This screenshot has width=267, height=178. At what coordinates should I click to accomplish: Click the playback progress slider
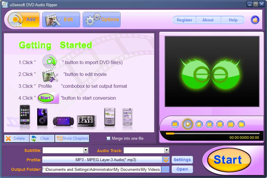(213, 133)
